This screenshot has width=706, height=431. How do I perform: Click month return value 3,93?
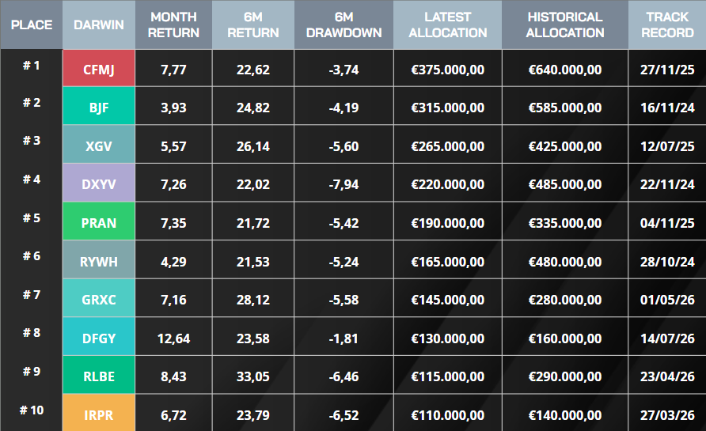[x=173, y=108]
